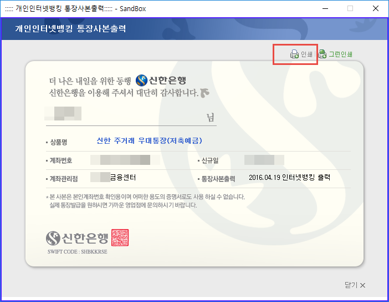Click the 계좌번호 label
389x302 pixels.
click(x=61, y=160)
